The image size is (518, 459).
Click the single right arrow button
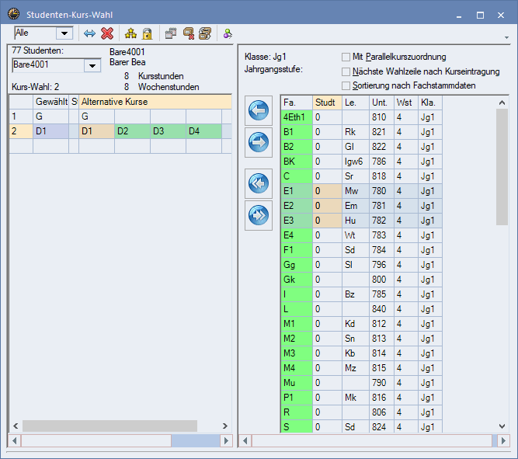coord(258,141)
